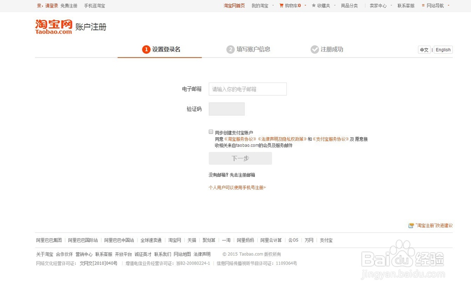471x290 pixels.
Task: Open 合作伙伴 footer link
Action: tap(64, 254)
